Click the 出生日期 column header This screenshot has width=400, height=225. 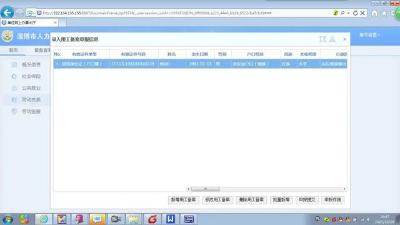[200, 54]
